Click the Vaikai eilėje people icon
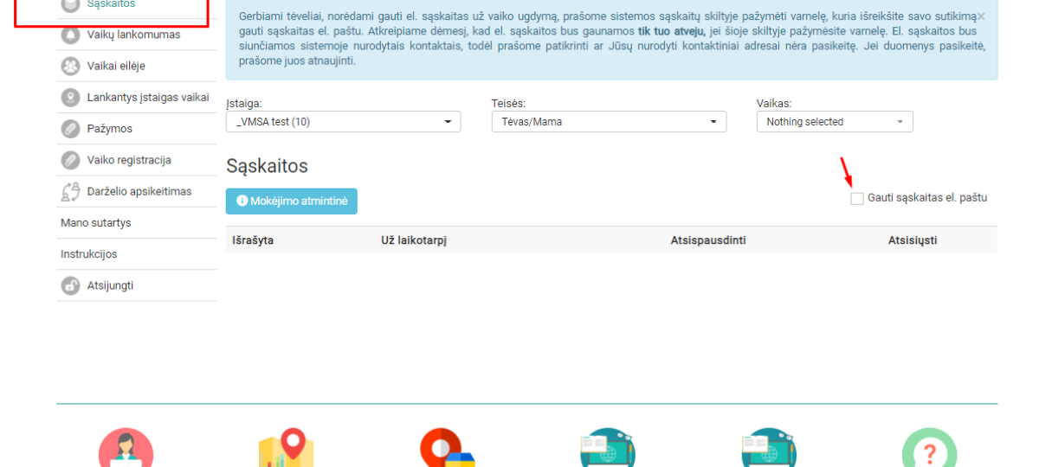Screen dimensions: 1039x467 [x=71, y=67]
